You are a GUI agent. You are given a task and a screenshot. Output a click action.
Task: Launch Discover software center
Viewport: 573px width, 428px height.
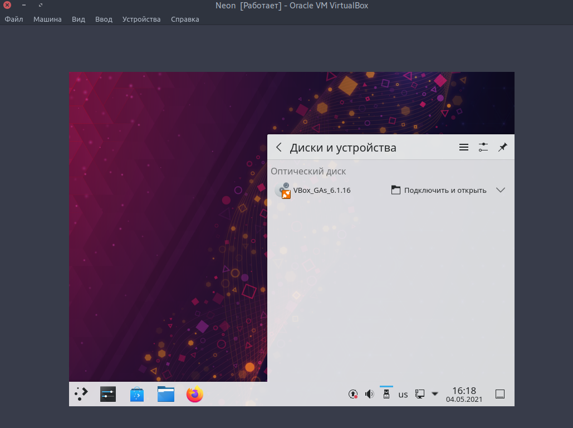(x=136, y=394)
